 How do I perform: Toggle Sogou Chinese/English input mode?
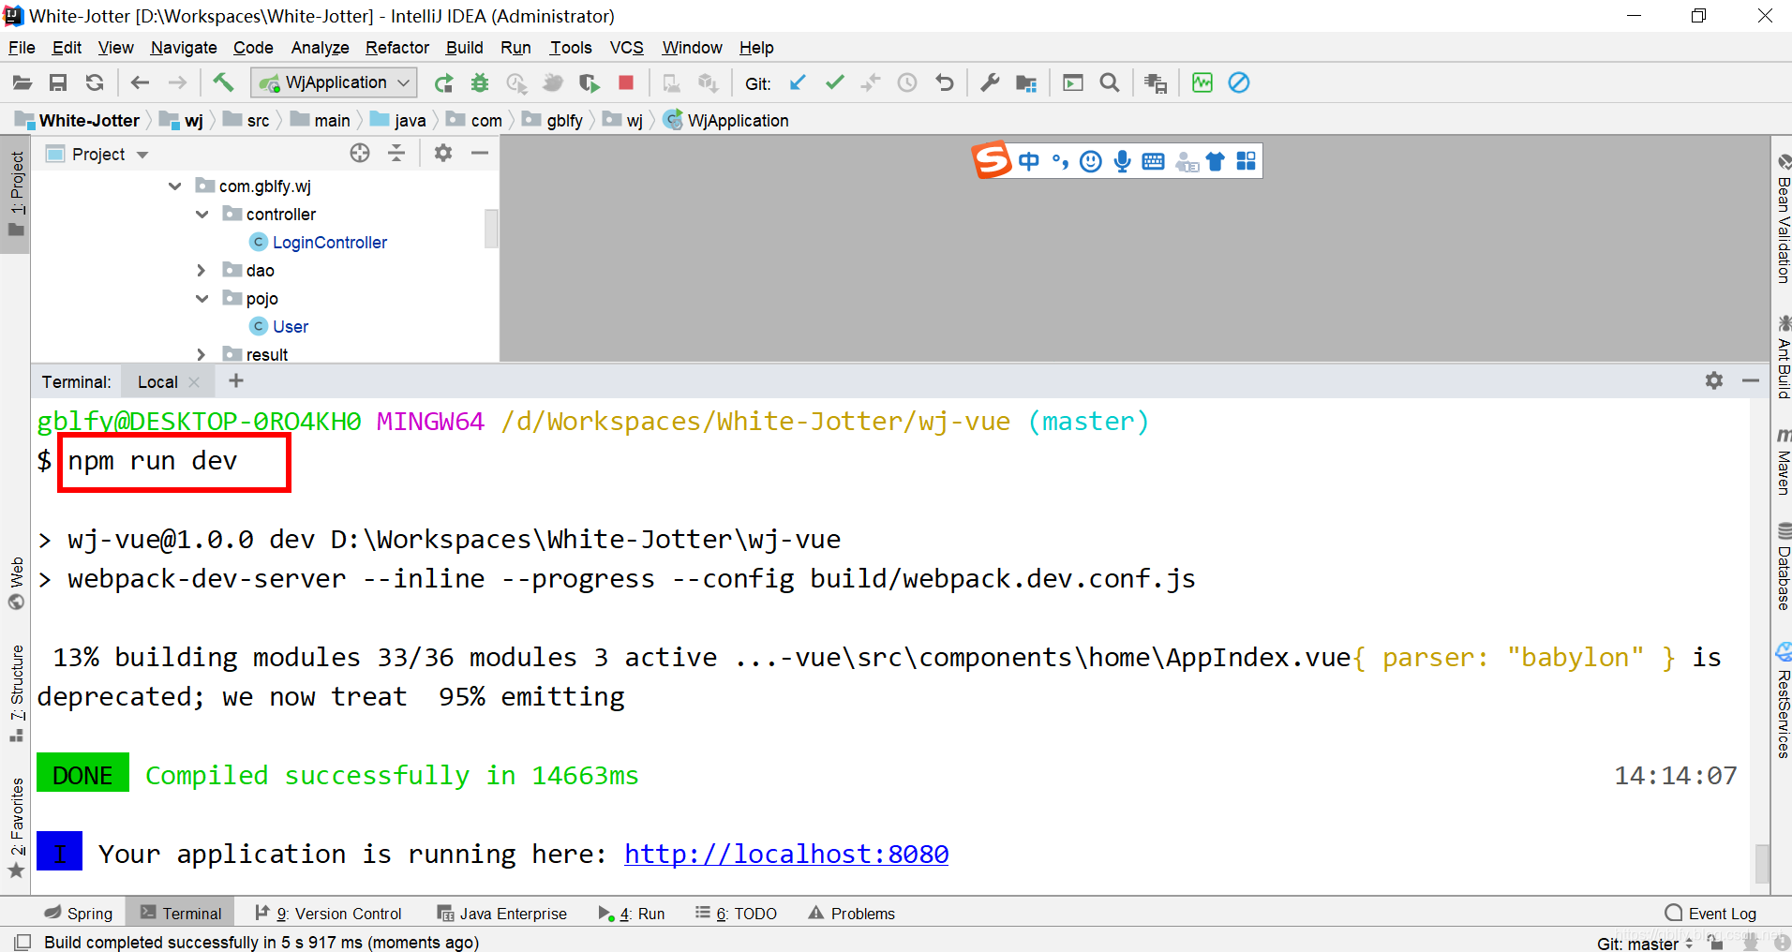(1028, 161)
